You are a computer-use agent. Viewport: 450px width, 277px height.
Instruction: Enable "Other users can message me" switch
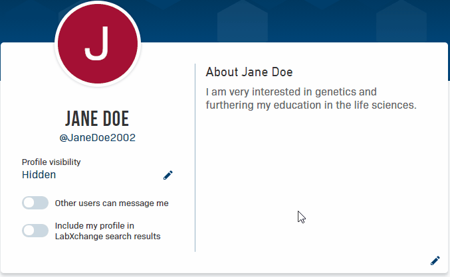tap(35, 203)
